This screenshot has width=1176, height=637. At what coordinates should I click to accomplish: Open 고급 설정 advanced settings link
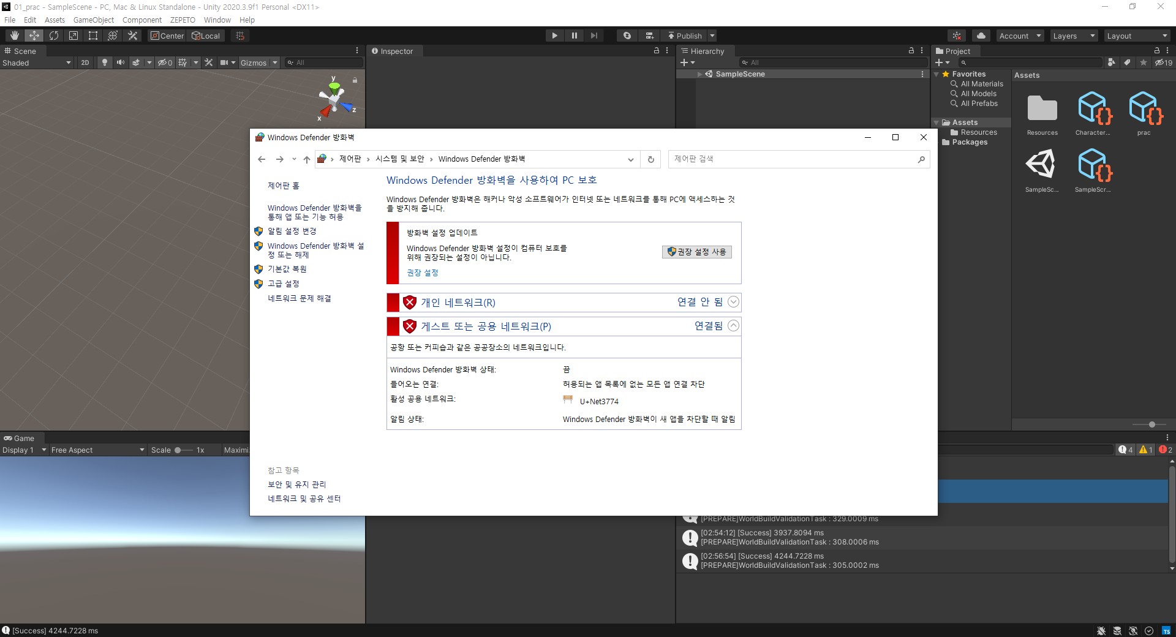tap(283, 284)
